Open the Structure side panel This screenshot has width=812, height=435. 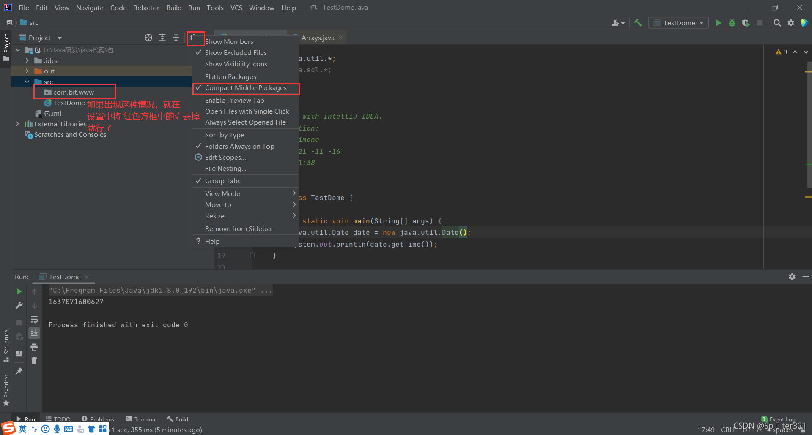(x=6, y=346)
